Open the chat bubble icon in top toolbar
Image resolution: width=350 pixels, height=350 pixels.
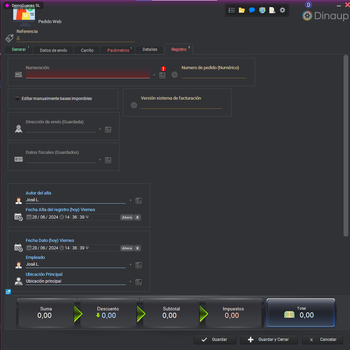click(252, 10)
